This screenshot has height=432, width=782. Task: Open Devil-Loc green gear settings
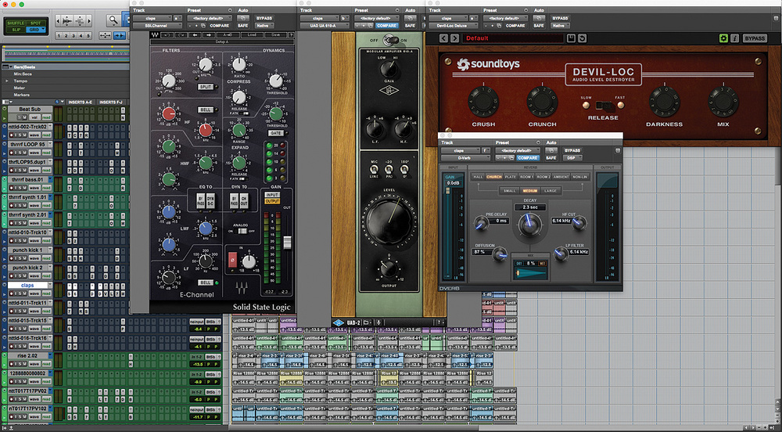(723, 38)
